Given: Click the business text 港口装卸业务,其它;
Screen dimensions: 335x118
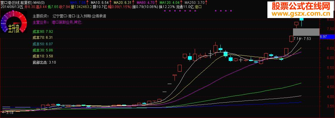Looking at the screenshot, I should point(67,22).
